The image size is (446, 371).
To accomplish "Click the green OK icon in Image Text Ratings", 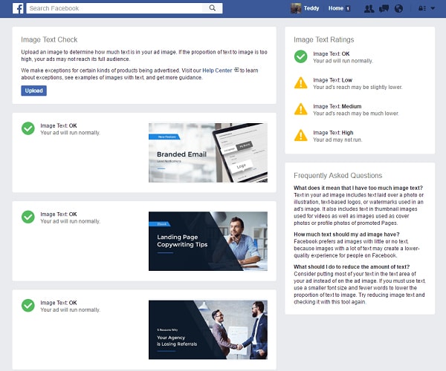I will pos(300,56).
